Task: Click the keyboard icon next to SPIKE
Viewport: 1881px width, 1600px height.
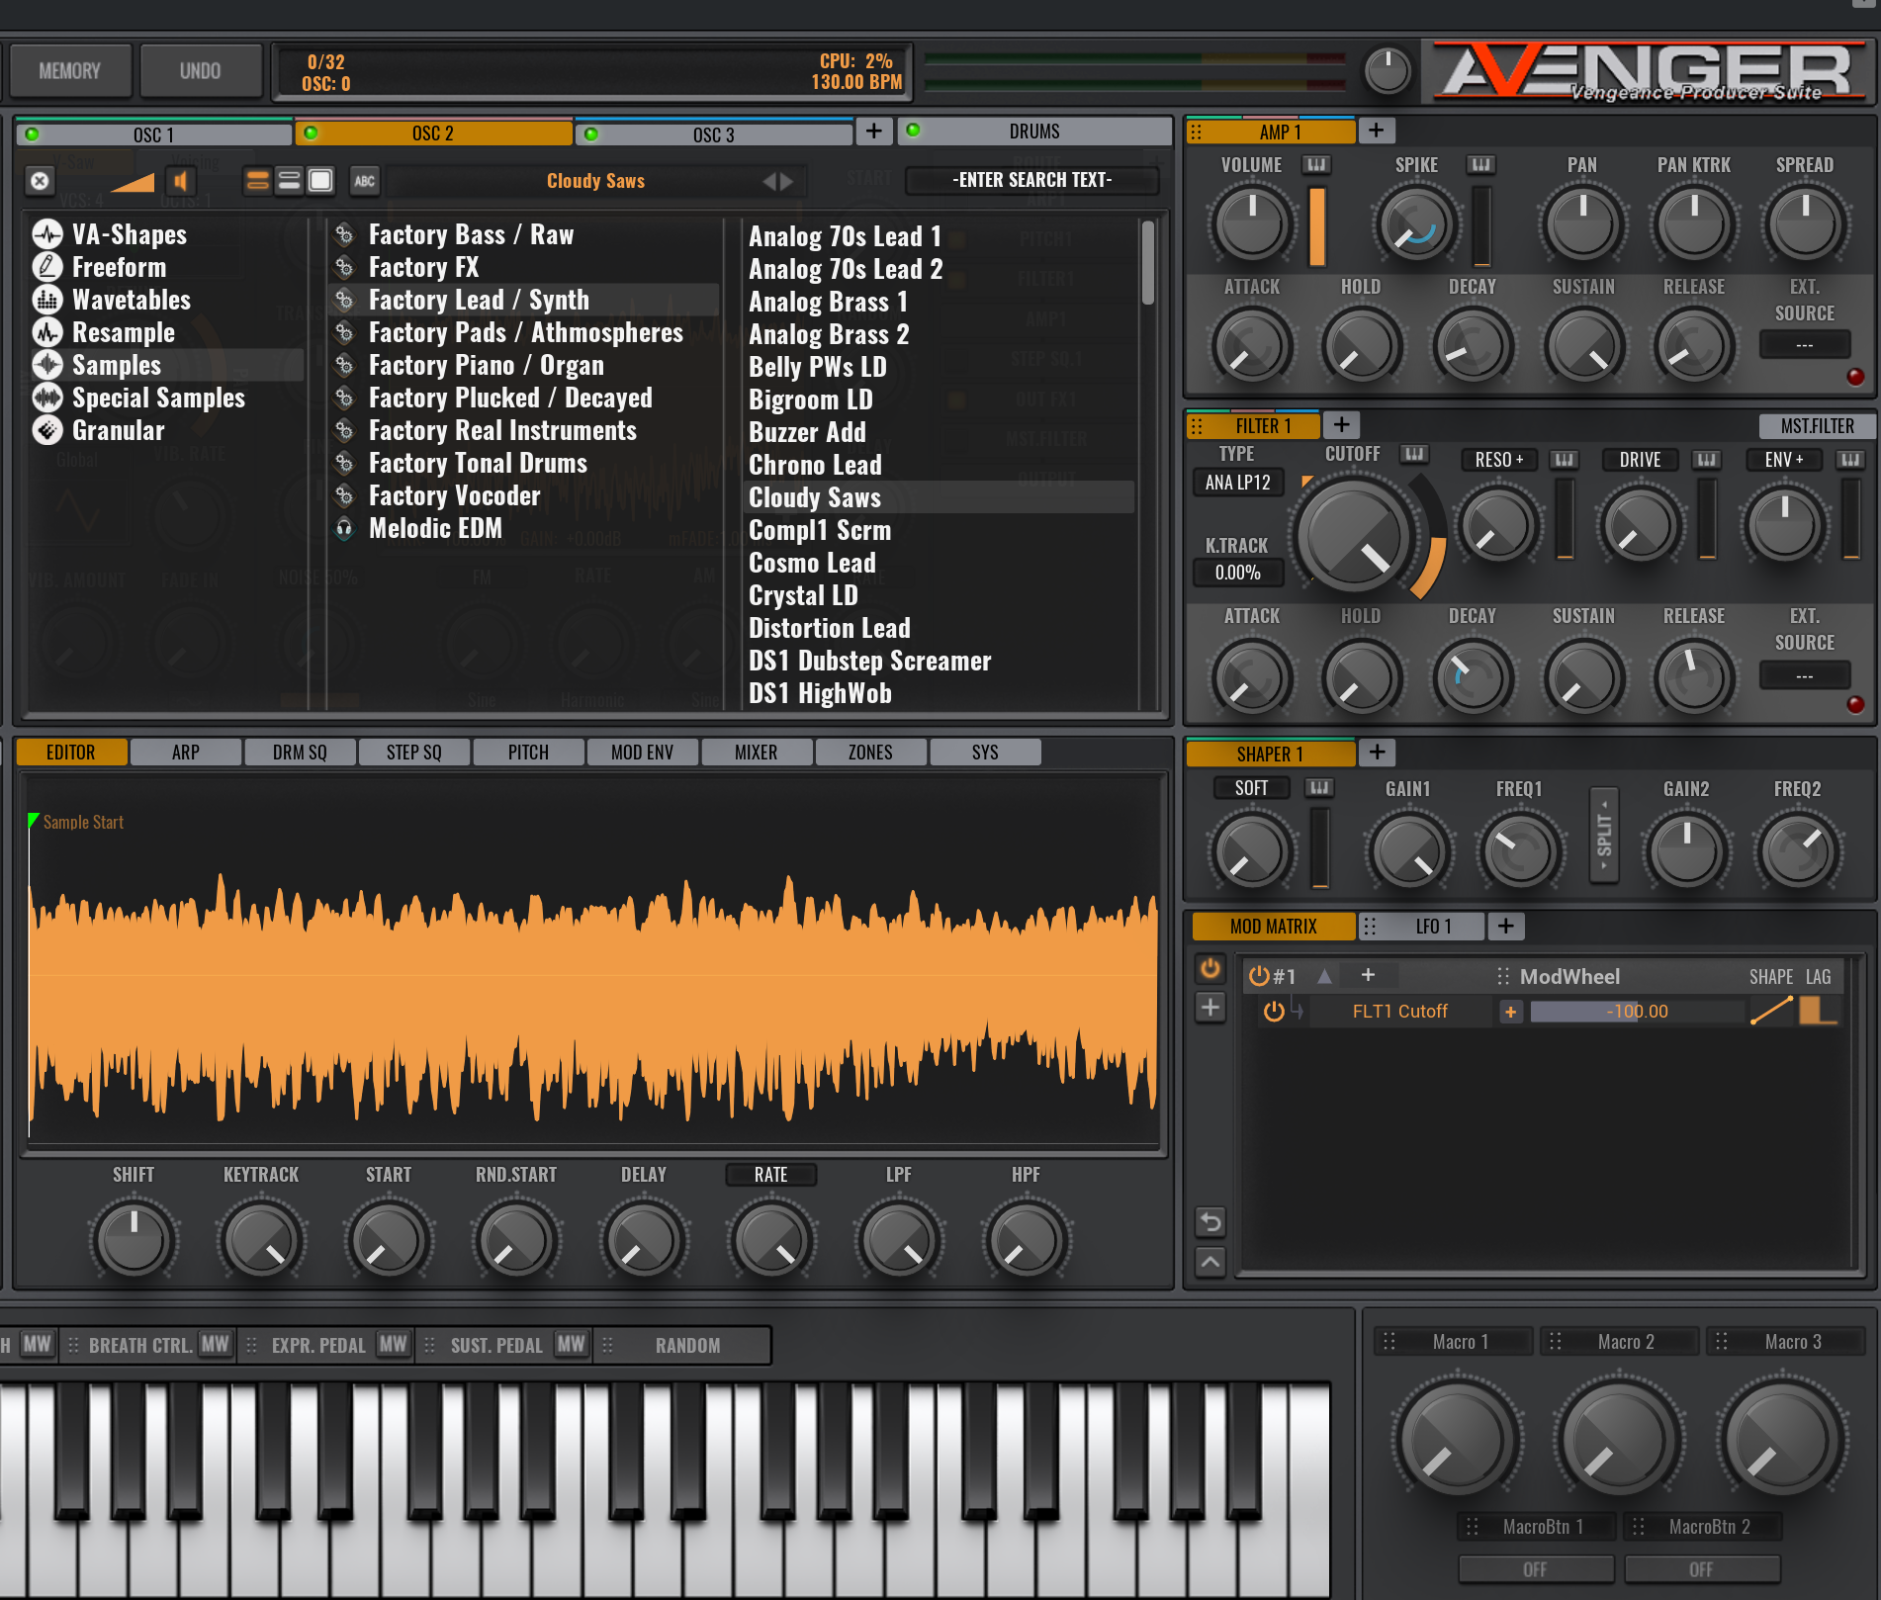Action: 1480,165
